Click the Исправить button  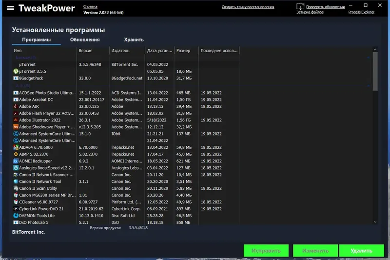coord(266,251)
